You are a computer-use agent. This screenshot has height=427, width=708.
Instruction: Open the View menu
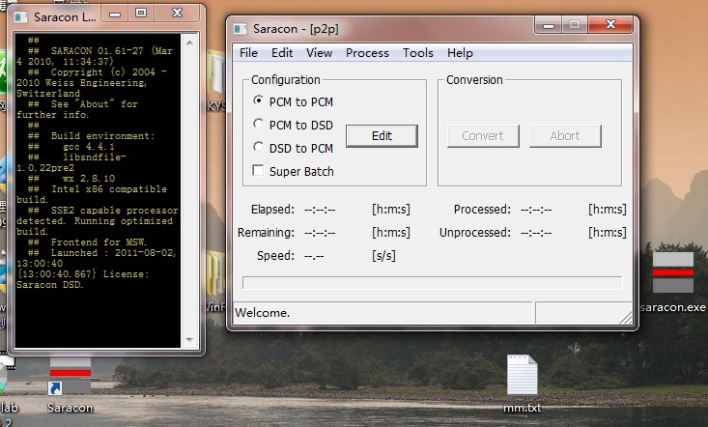point(319,53)
